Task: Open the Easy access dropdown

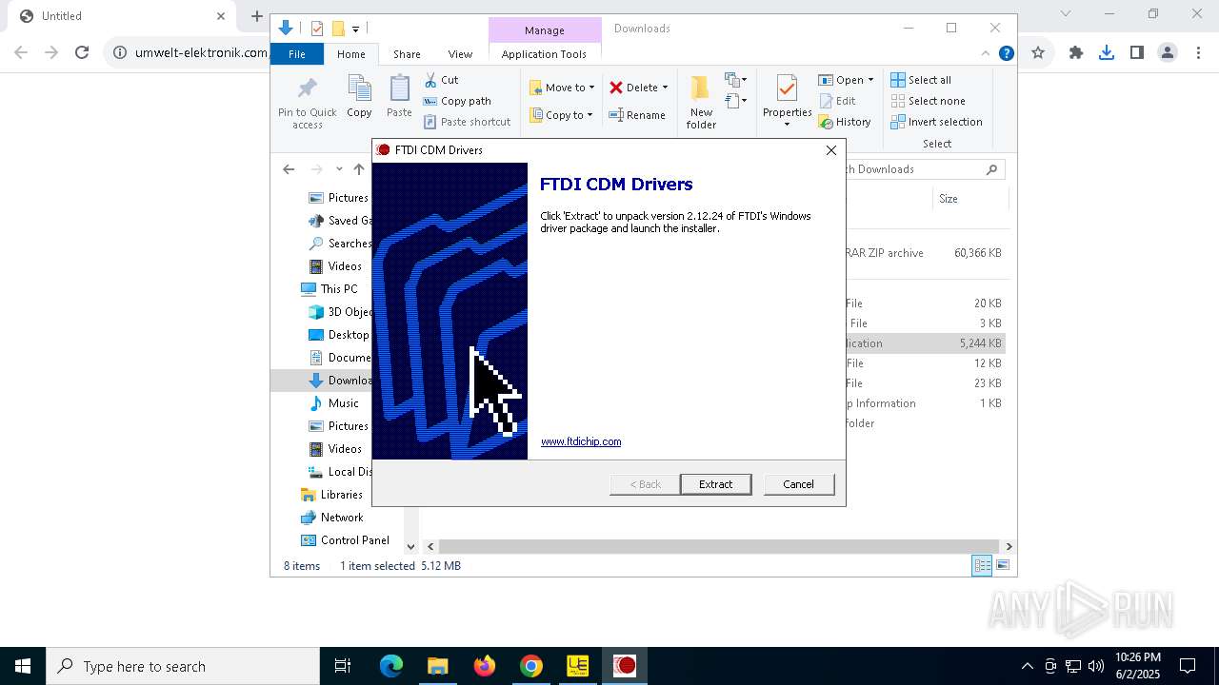Action: (x=735, y=101)
